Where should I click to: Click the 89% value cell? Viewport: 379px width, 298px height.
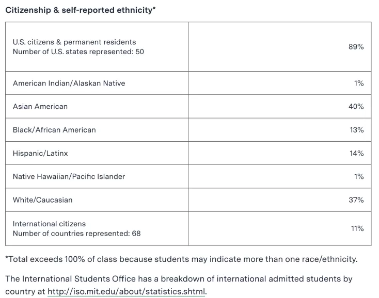pos(280,46)
